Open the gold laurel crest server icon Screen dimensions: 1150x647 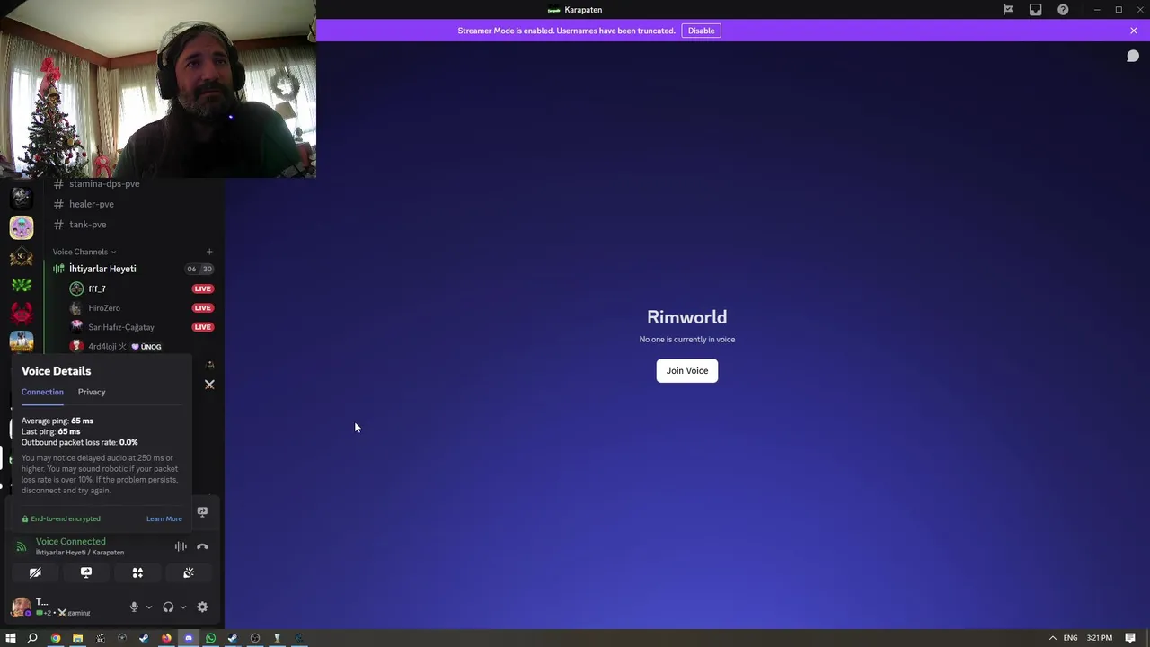22,257
